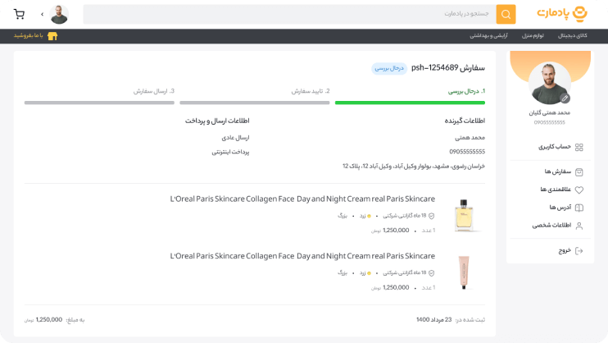
Task: Click the با ما بفروشید link
Action: pyautogui.click(x=29, y=36)
